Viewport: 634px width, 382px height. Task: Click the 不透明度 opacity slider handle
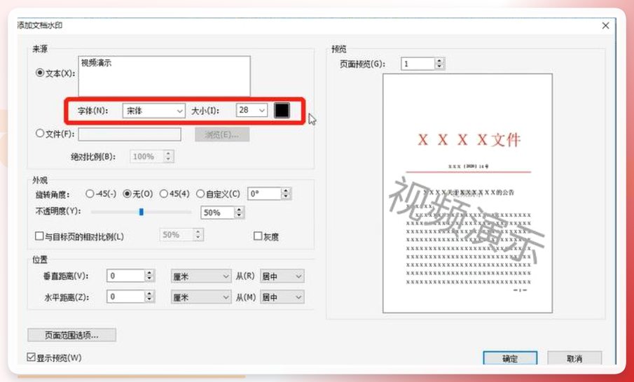[x=141, y=211]
